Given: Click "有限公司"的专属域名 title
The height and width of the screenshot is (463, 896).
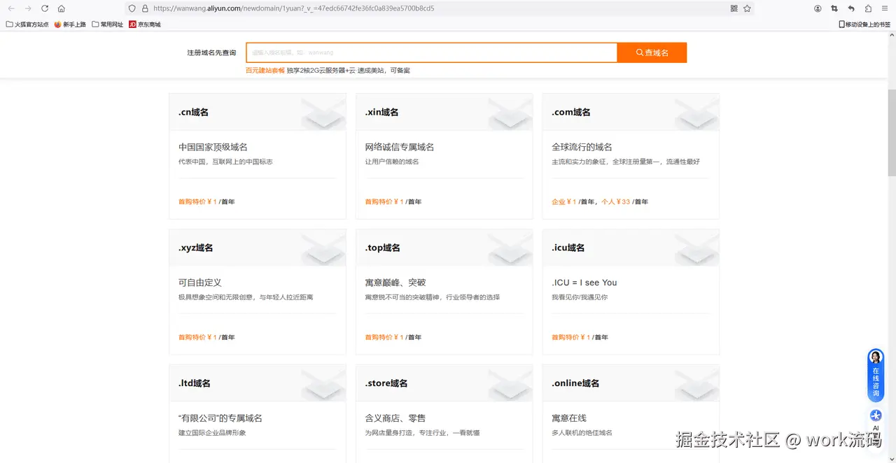Looking at the screenshot, I should coord(220,418).
